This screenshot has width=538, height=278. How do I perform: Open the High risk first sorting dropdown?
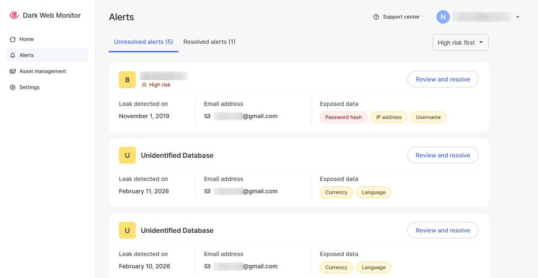point(460,42)
